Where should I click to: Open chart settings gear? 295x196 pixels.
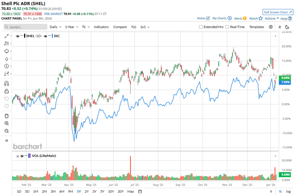click(x=271, y=27)
